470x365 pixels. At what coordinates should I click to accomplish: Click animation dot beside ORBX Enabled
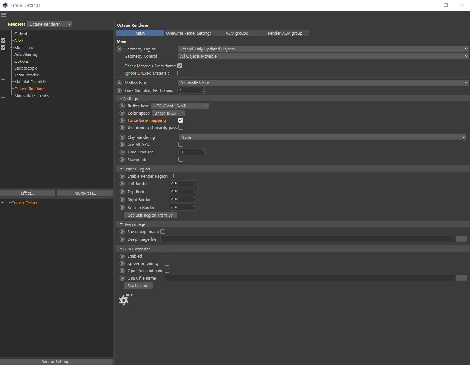click(x=122, y=256)
